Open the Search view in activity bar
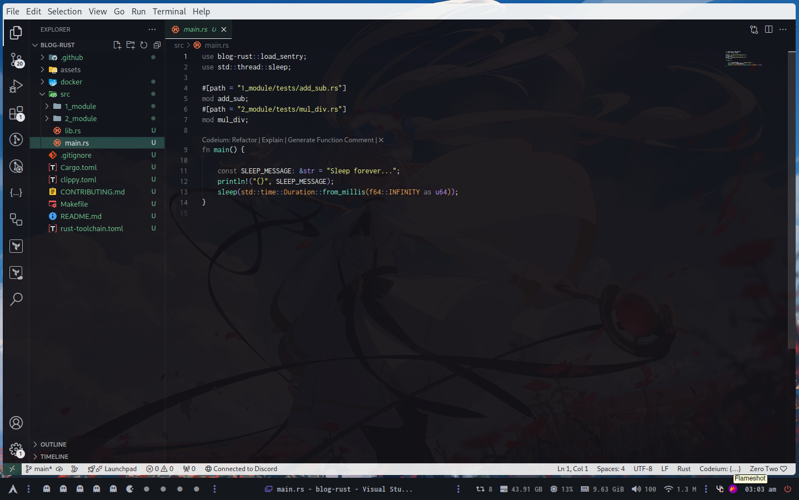 [x=16, y=299]
